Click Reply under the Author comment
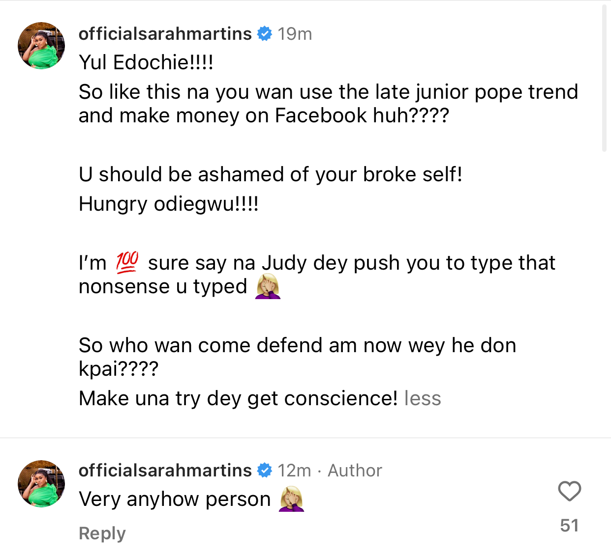 (x=102, y=533)
